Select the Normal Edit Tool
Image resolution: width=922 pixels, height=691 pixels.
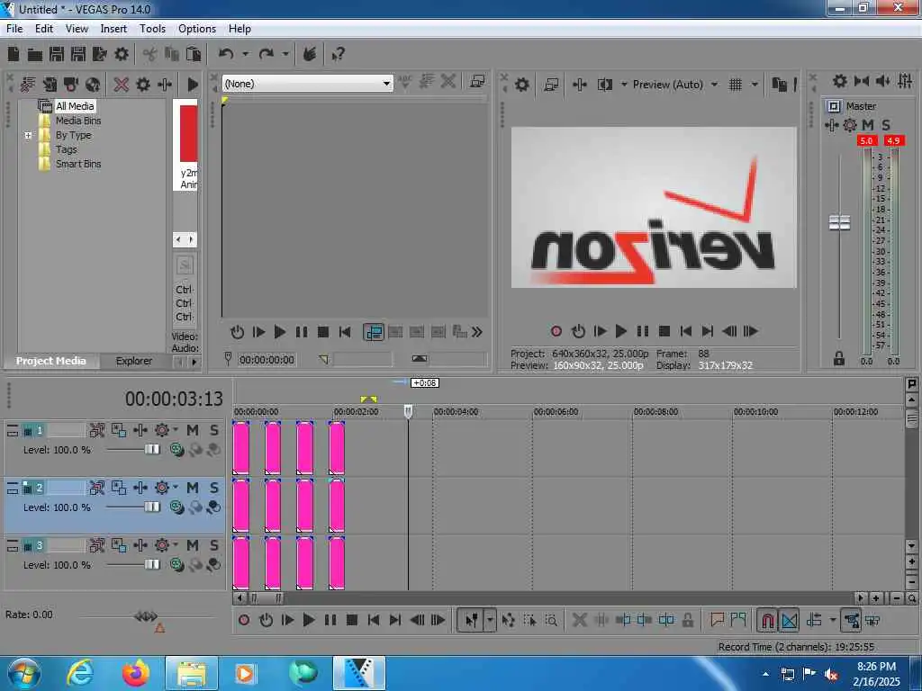pyautogui.click(x=471, y=620)
